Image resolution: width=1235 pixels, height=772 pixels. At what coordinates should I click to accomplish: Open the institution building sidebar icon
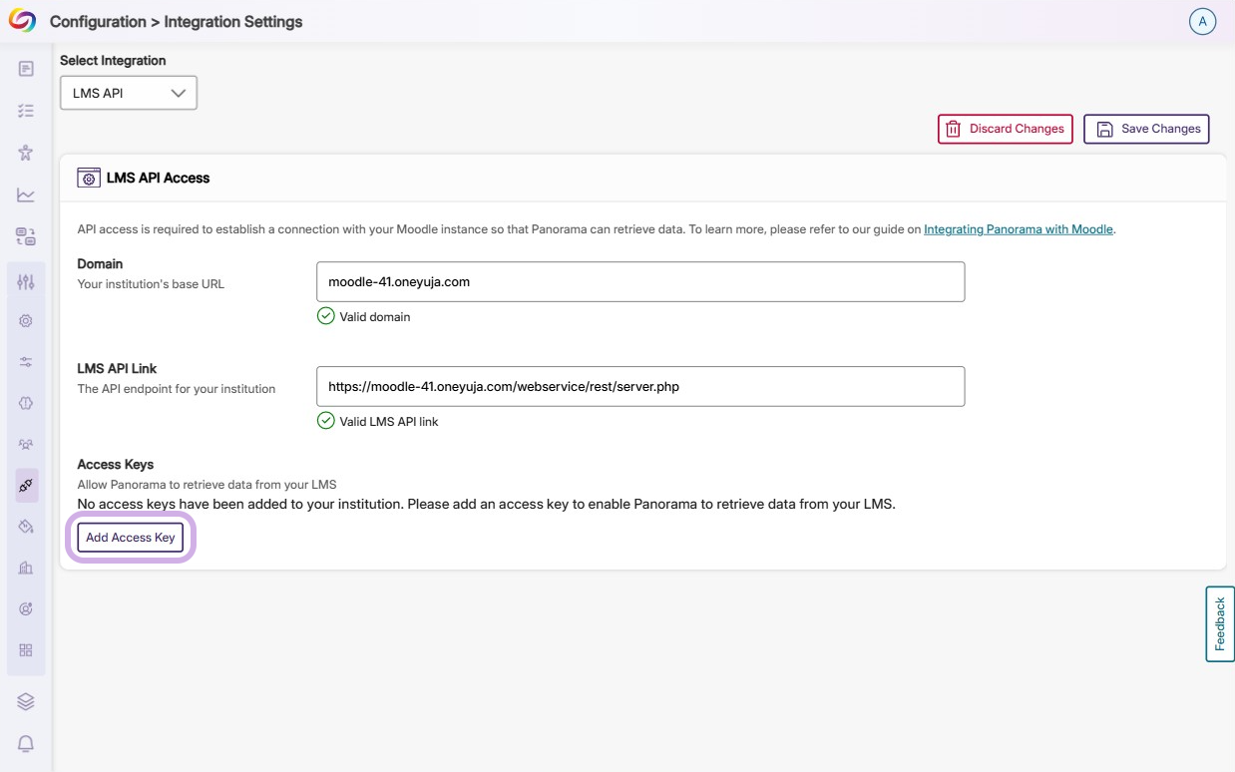click(26, 568)
